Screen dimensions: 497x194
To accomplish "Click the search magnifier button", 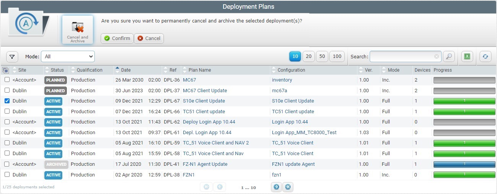I will click(x=448, y=56).
